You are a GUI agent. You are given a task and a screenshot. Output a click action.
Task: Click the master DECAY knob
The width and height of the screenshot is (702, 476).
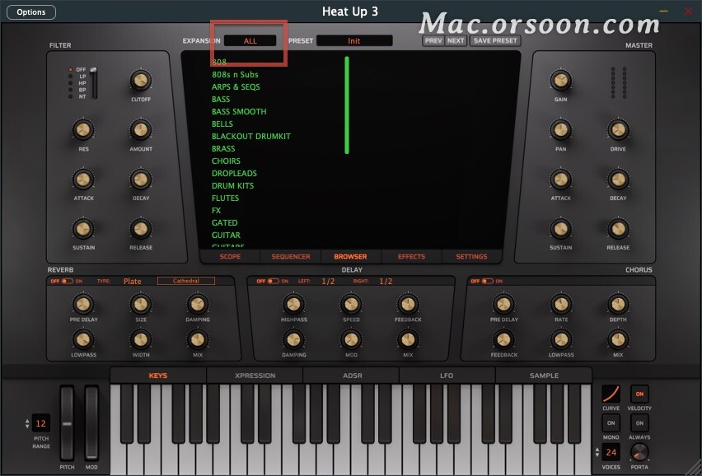[618, 180]
